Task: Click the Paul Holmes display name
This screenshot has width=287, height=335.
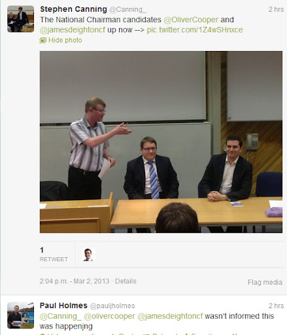Action: coord(63,306)
